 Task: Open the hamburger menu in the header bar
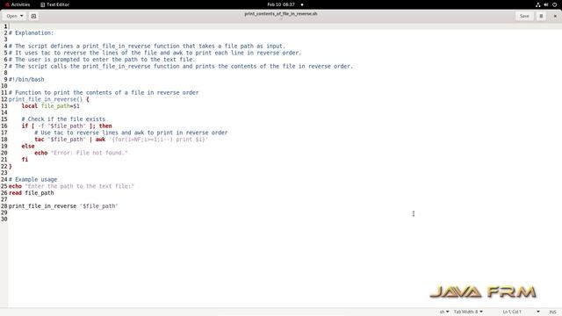(541, 16)
